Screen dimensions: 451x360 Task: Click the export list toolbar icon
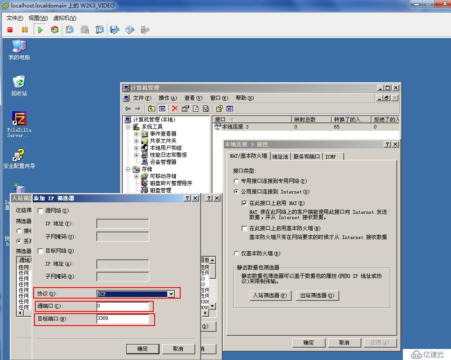coord(206,109)
